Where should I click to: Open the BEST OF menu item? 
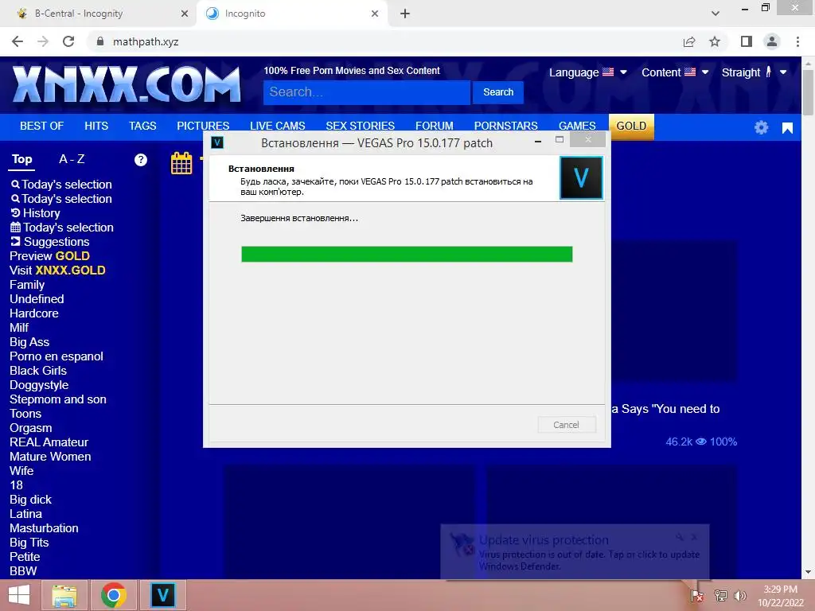[x=41, y=126]
